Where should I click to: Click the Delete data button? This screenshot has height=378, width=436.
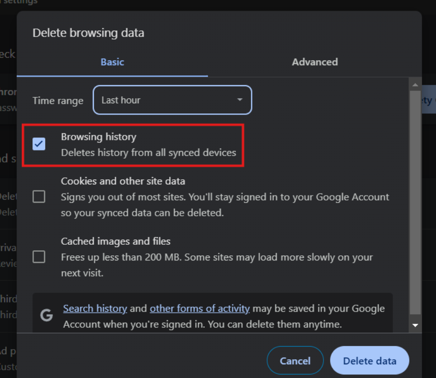(x=369, y=361)
